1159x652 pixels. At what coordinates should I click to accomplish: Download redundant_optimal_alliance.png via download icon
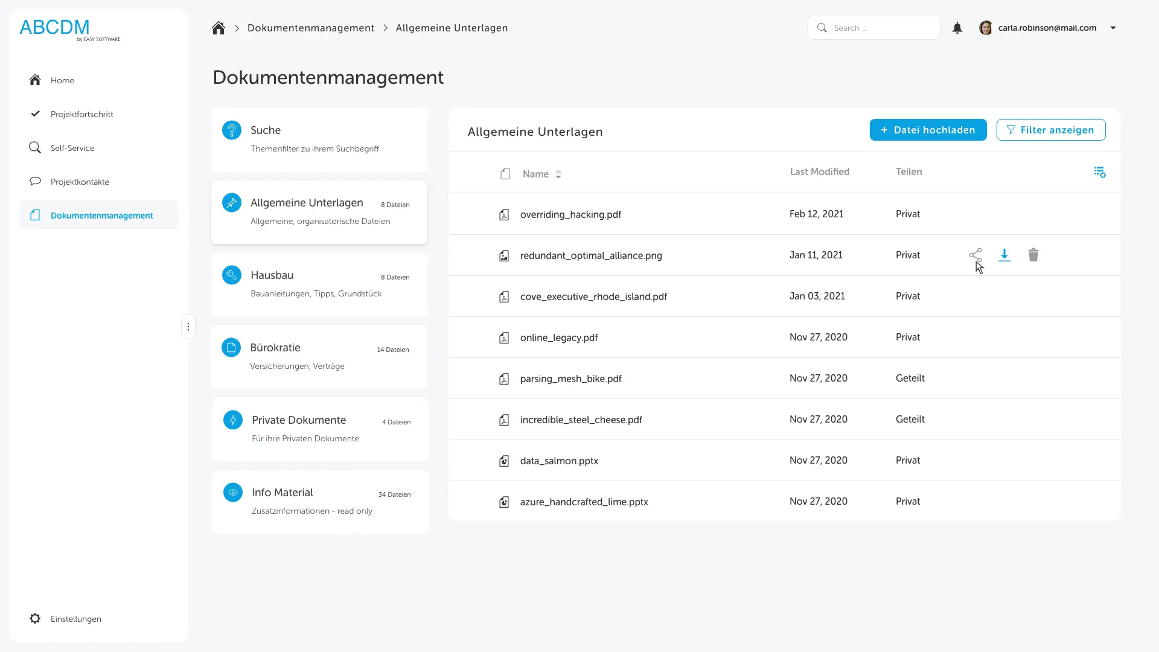[1004, 255]
